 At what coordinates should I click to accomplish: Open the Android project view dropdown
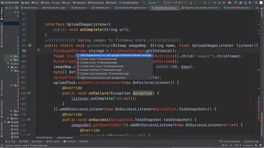[9, 8]
